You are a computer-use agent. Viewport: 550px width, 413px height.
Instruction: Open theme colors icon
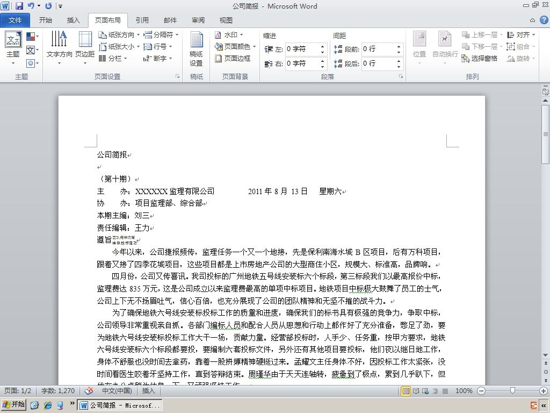(x=32, y=36)
